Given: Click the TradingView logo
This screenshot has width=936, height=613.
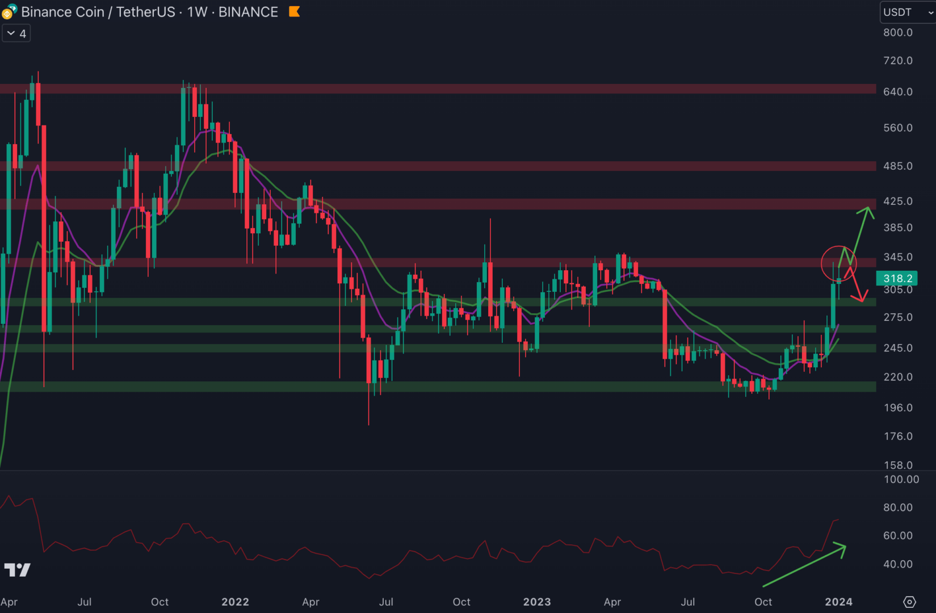Looking at the screenshot, I should 17,569.
